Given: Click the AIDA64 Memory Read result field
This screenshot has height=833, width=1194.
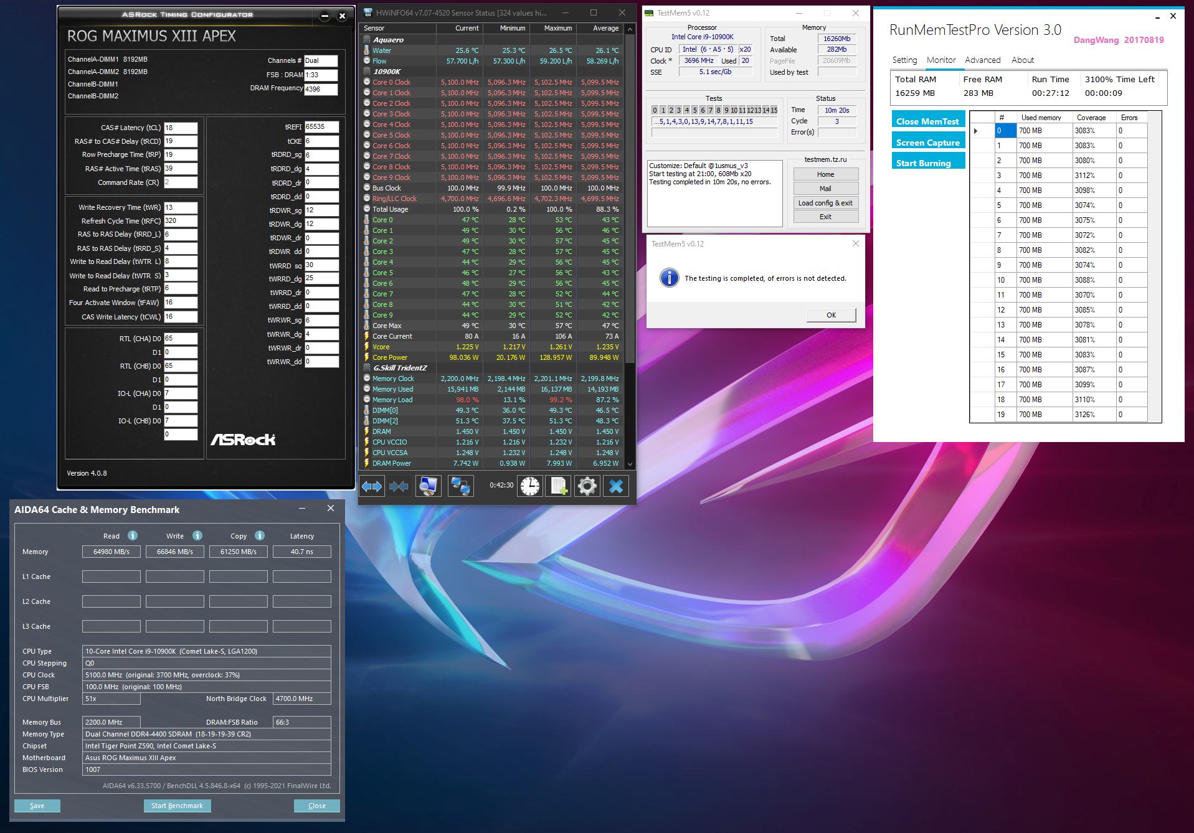Looking at the screenshot, I should [x=111, y=552].
